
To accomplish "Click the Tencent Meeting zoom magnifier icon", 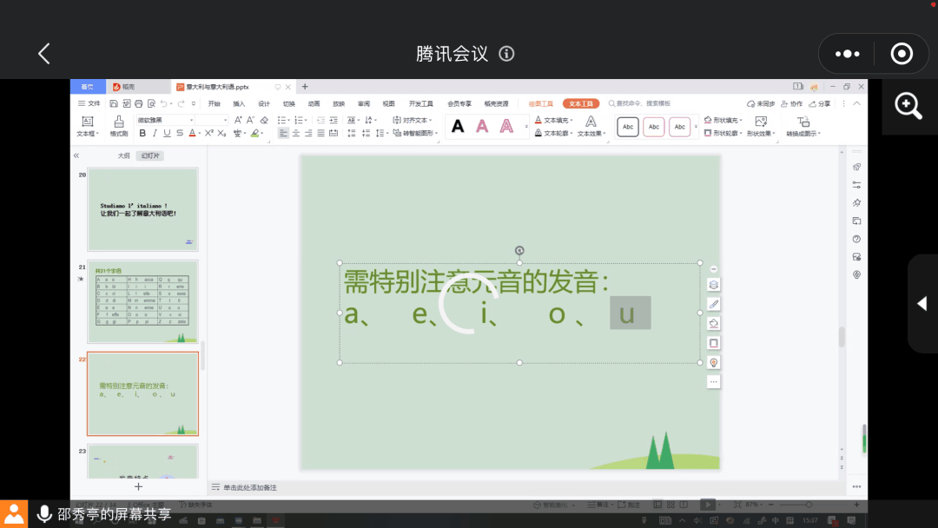I will (x=908, y=106).
